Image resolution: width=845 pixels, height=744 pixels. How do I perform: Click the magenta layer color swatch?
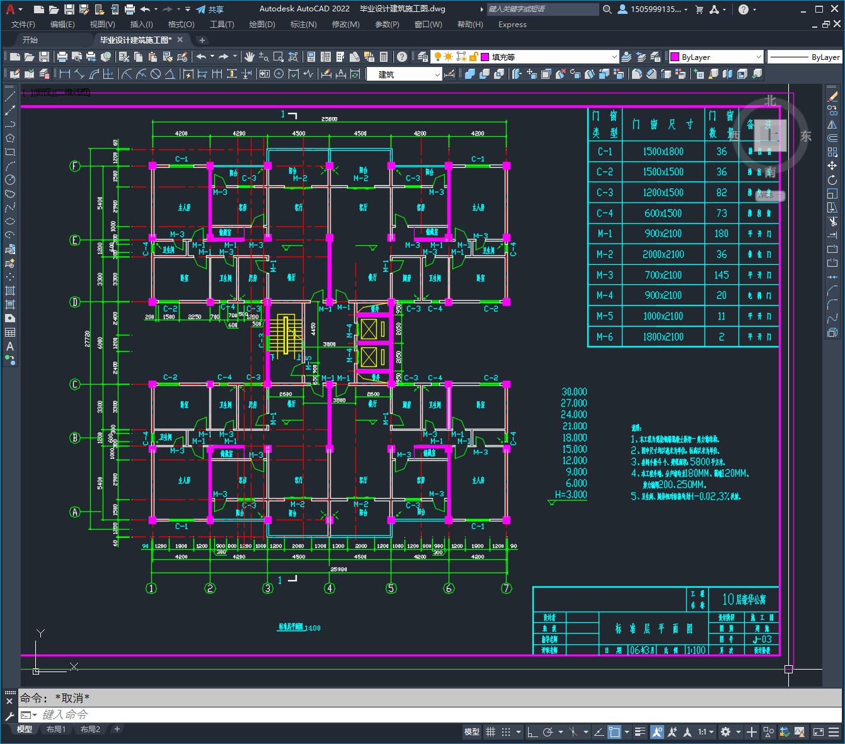(x=485, y=57)
